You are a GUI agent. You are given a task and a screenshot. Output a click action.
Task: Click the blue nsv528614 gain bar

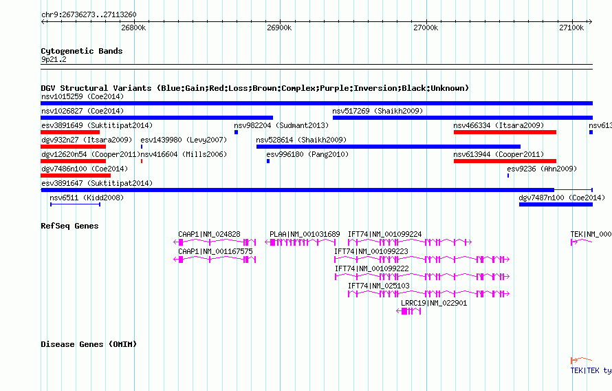389,147
